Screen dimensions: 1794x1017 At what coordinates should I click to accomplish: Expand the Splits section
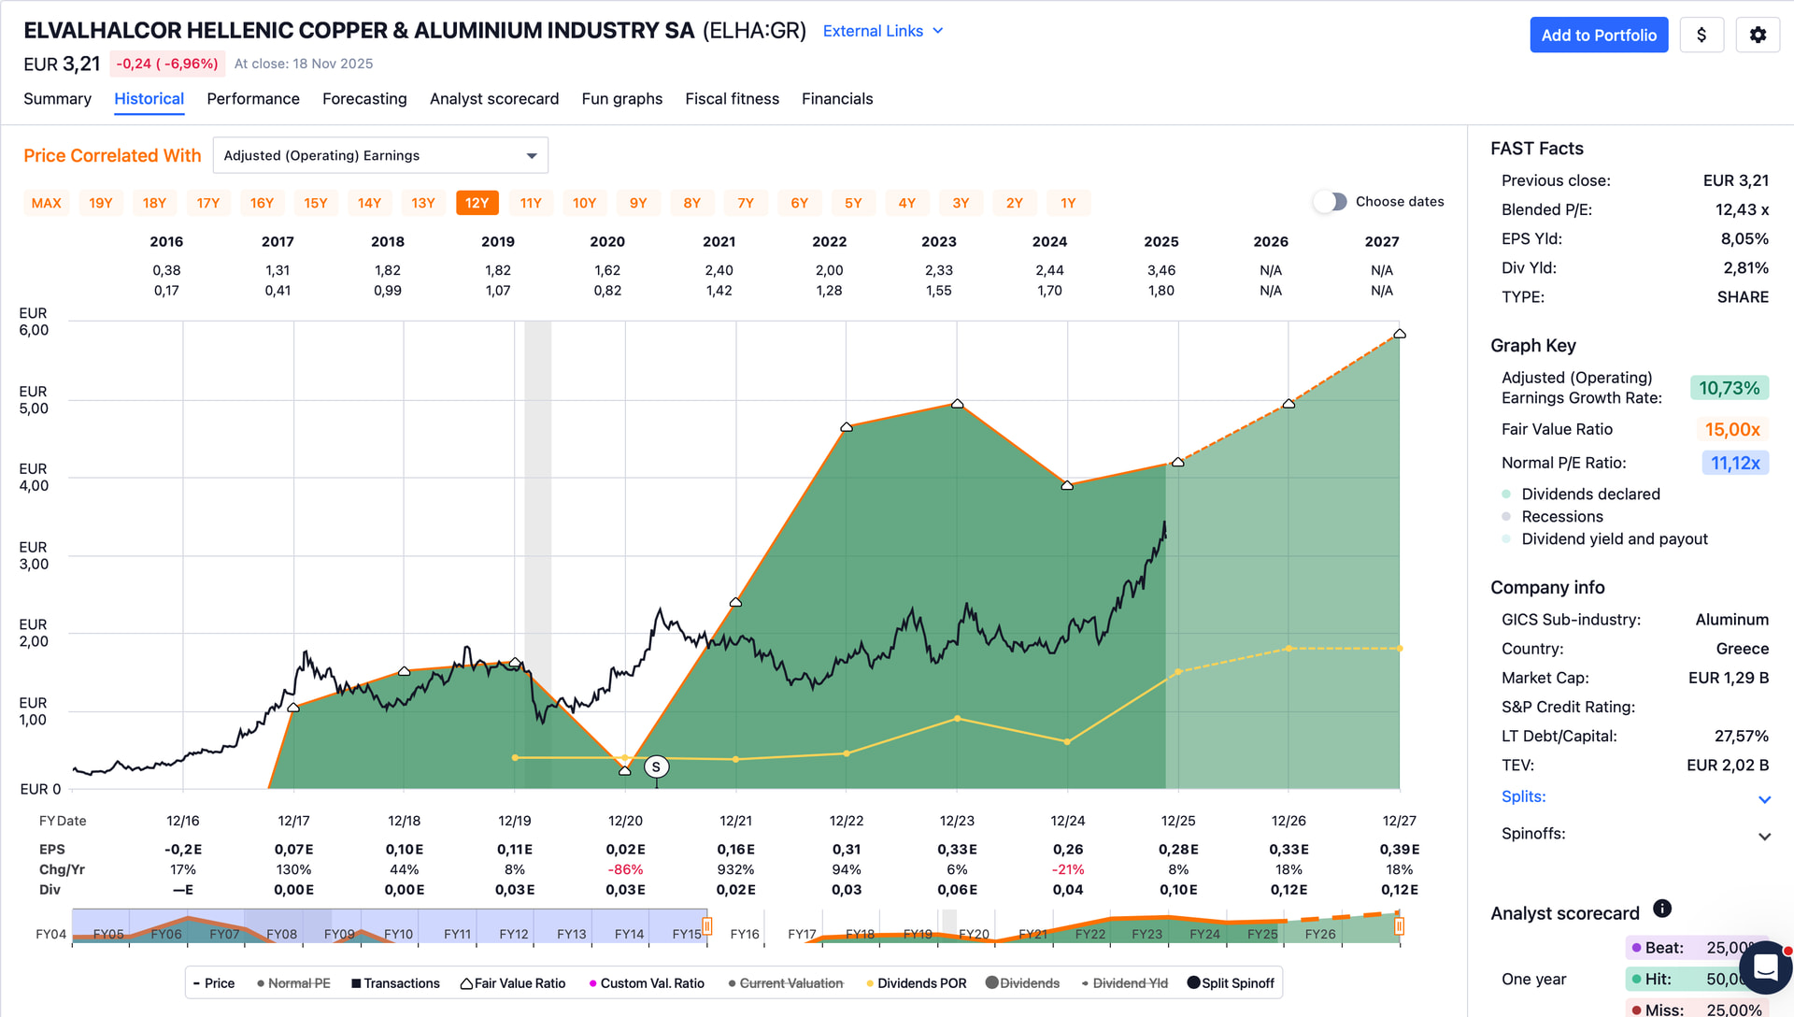1764,799
